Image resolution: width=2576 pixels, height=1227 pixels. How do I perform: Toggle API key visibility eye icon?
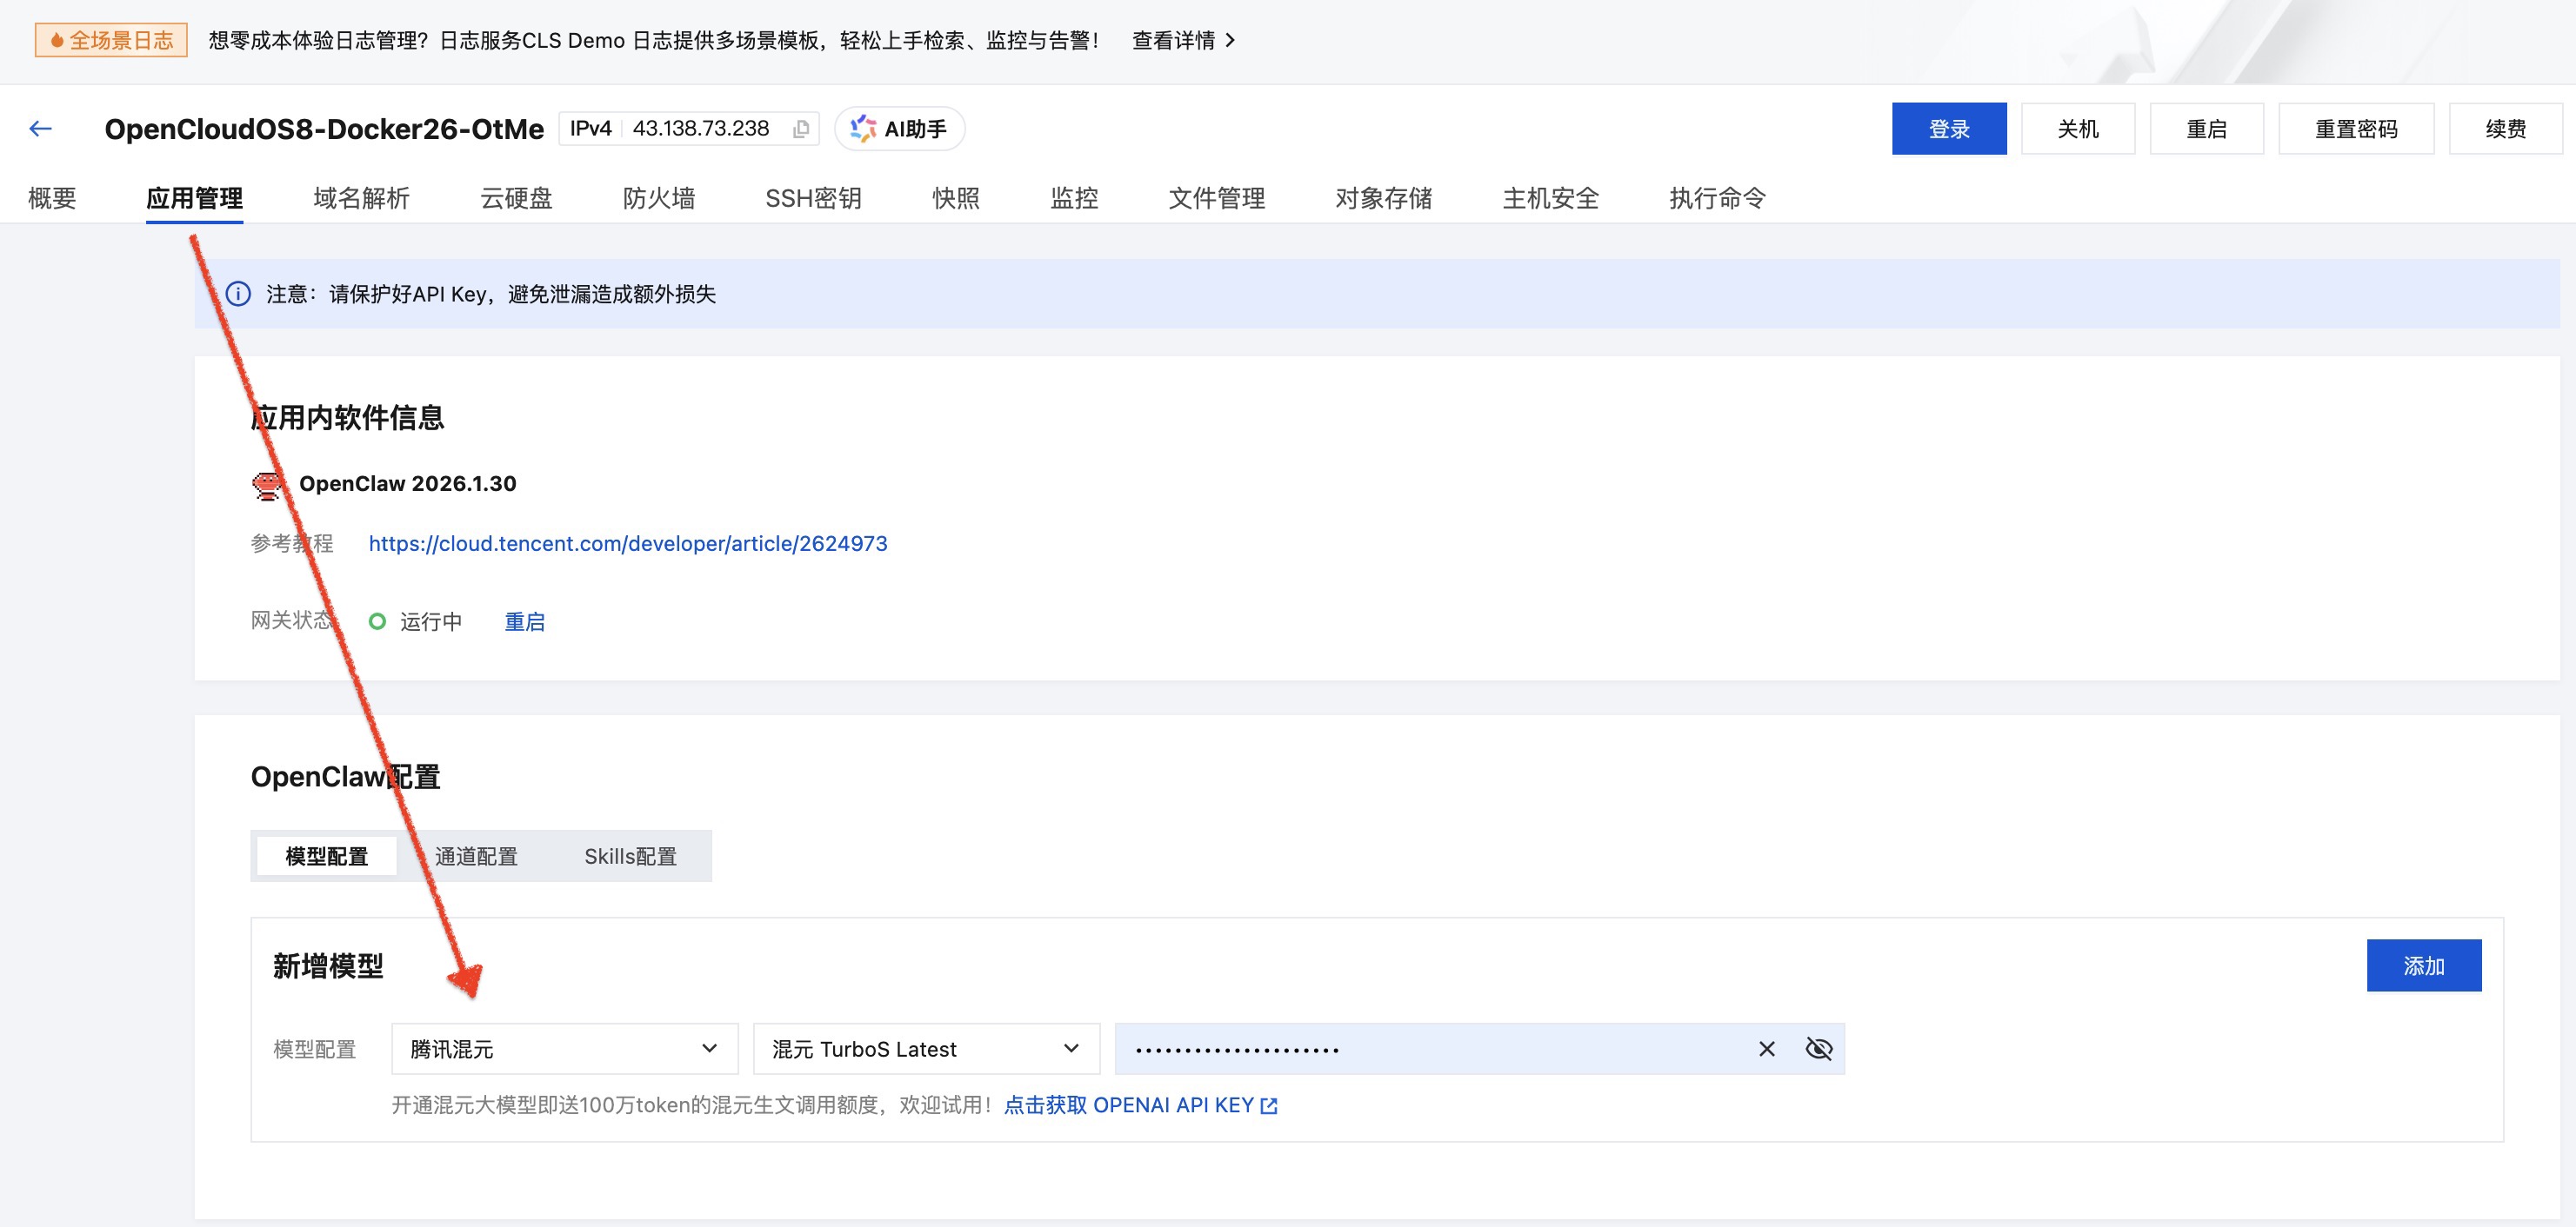click(x=1818, y=1049)
